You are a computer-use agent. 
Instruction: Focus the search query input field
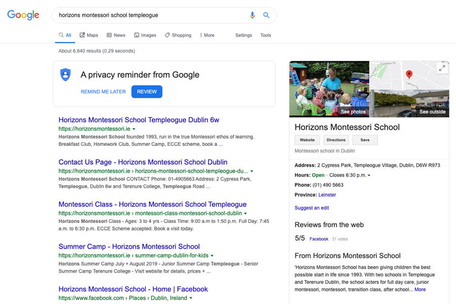pos(151,15)
